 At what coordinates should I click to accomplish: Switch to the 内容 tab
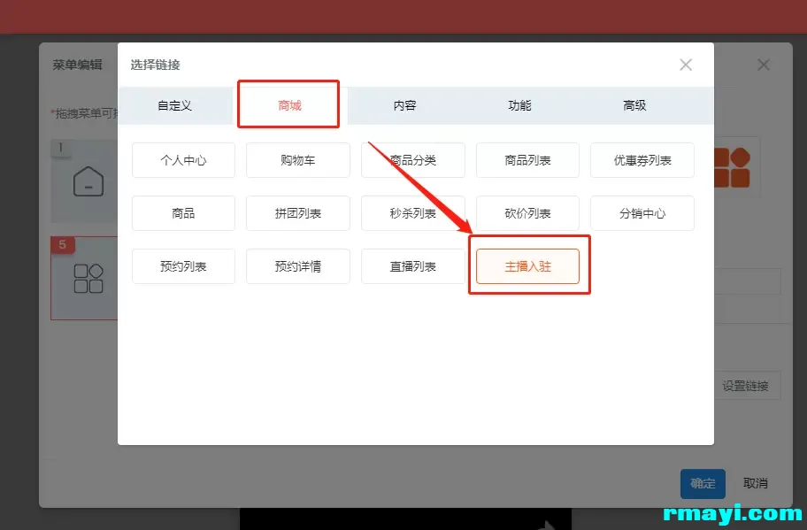click(404, 105)
